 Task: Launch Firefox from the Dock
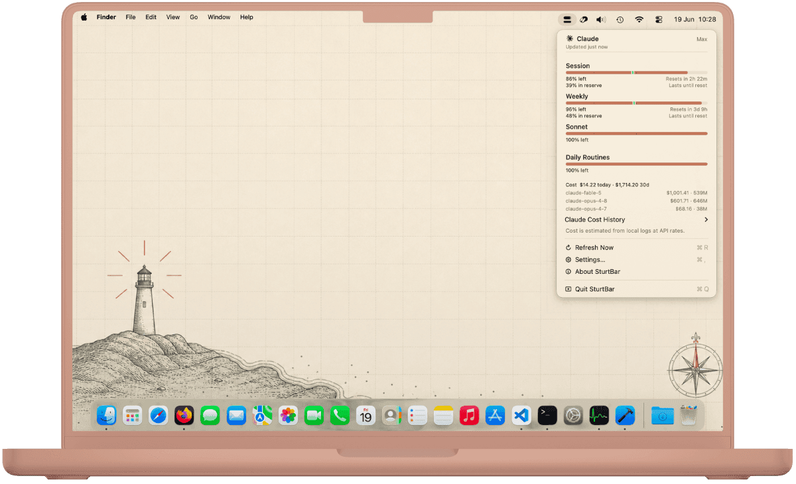[x=184, y=416]
